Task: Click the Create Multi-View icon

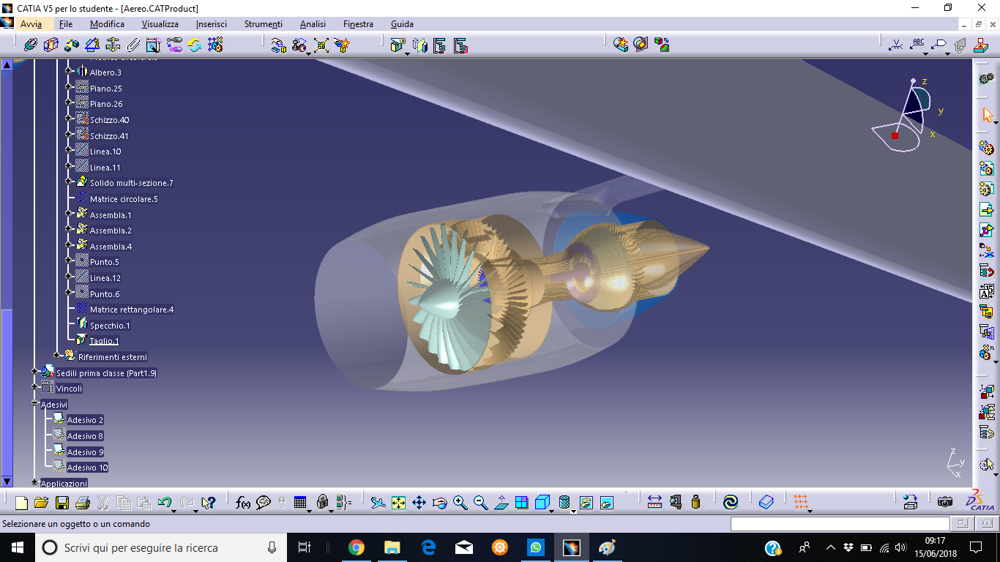Action: tap(521, 503)
